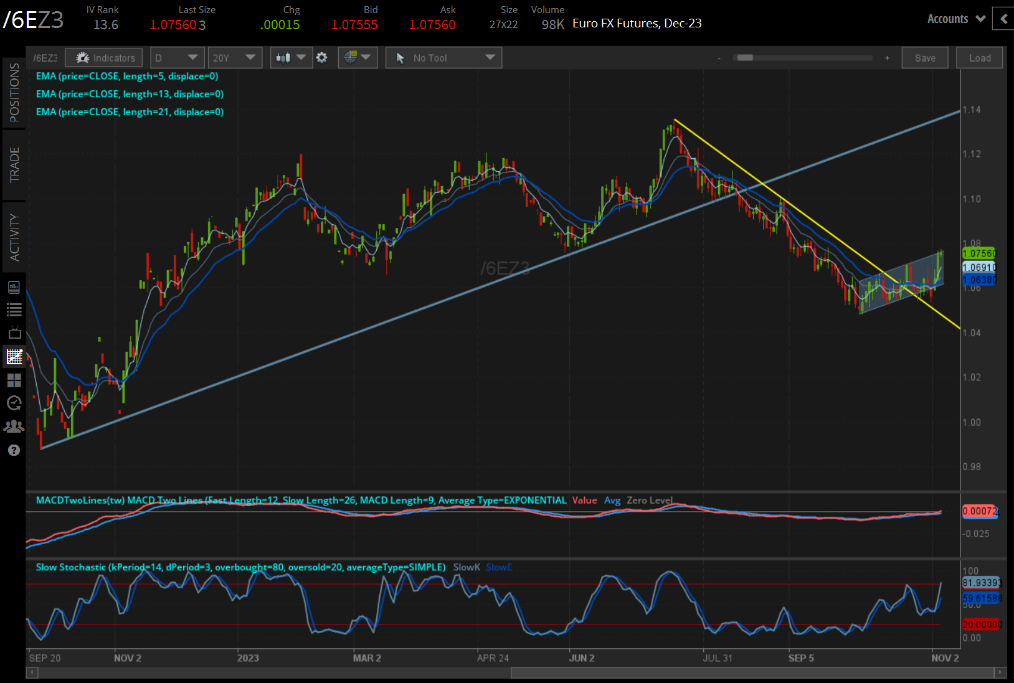Screen dimensions: 1014x683
Task: Switch to the ACTIVITY side tab
Action: 14,237
